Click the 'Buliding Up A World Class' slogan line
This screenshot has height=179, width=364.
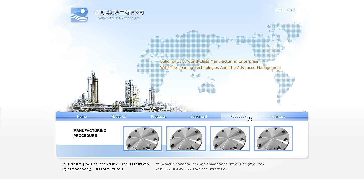tap(209, 61)
